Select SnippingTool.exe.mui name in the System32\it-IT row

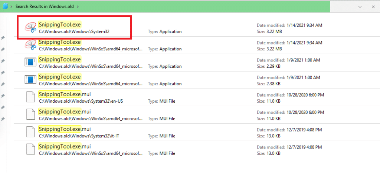click(65, 129)
